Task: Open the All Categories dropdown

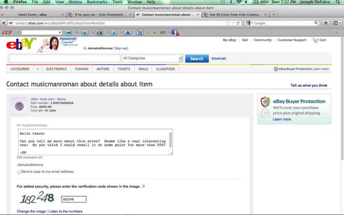Action: tap(152, 58)
